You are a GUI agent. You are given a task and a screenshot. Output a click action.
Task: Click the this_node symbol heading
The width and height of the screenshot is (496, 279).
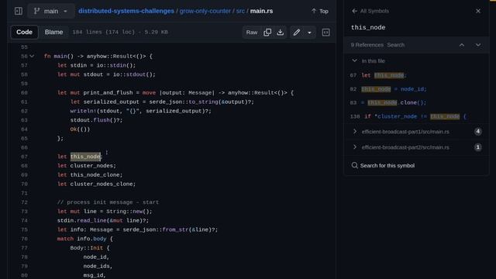click(x=368, y=28)
